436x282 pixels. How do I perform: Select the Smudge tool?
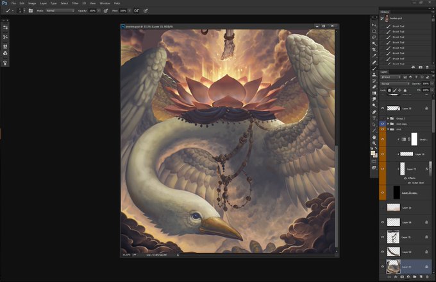pos(374,99)
